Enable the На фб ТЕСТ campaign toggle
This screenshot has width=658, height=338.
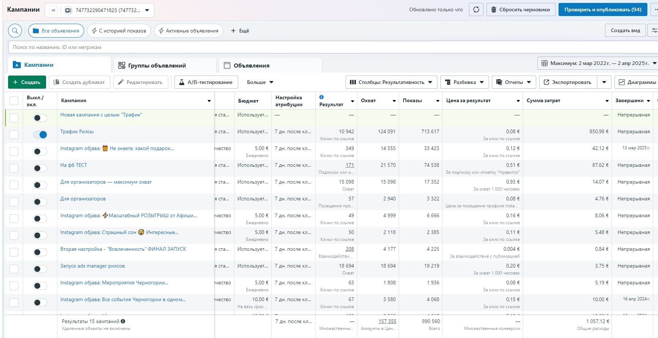[x=40, y=168]
